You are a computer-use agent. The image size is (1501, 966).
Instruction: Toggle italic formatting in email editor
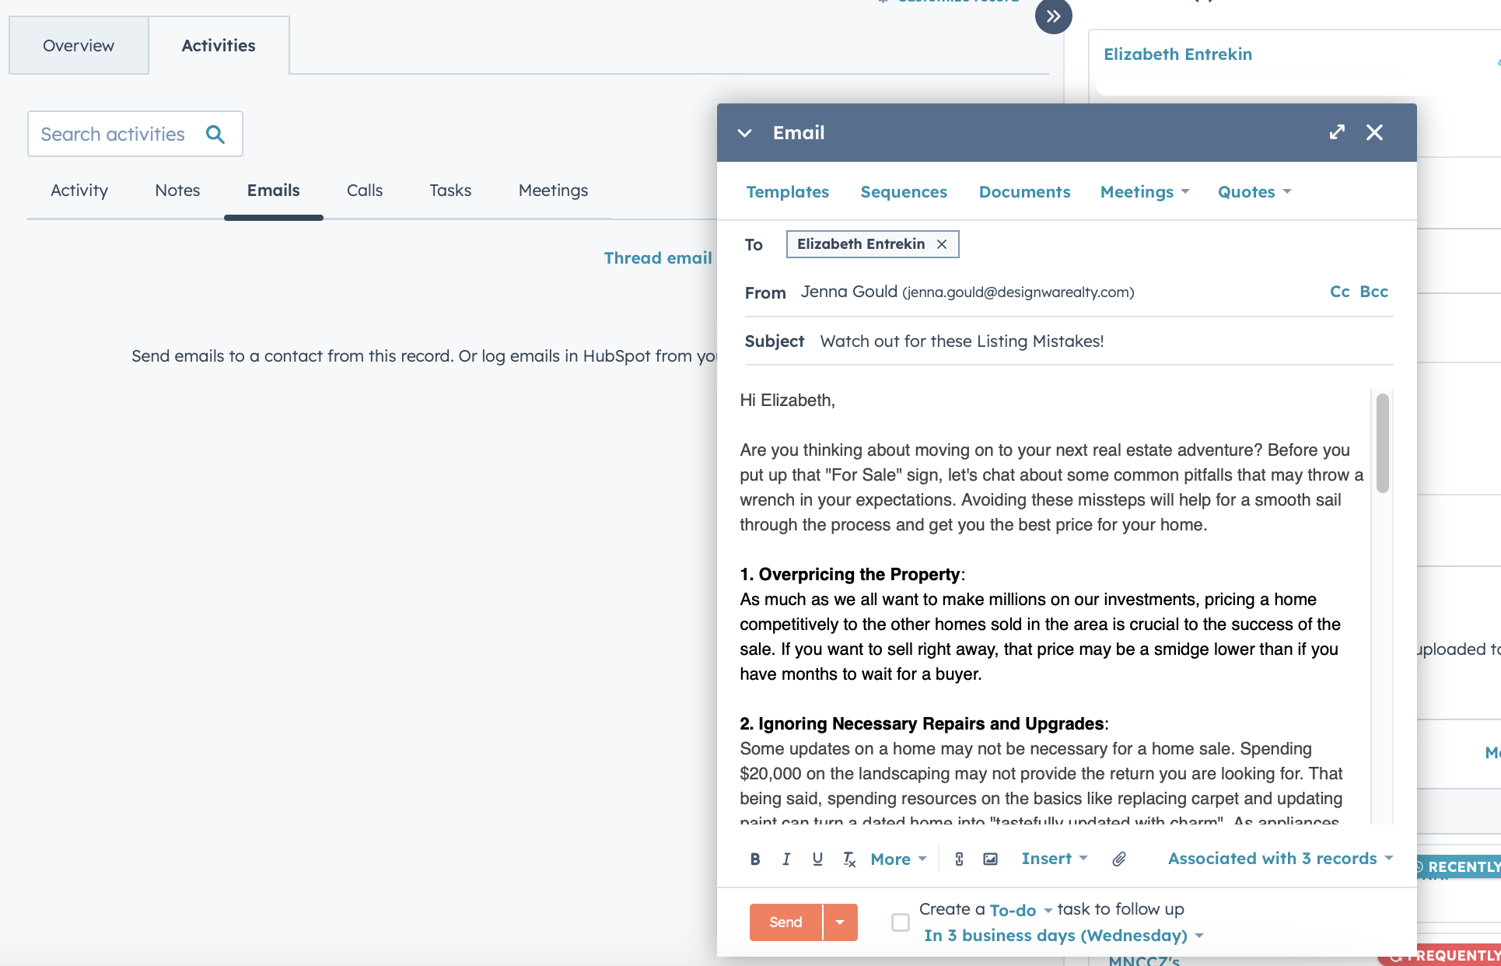point(786,859)
